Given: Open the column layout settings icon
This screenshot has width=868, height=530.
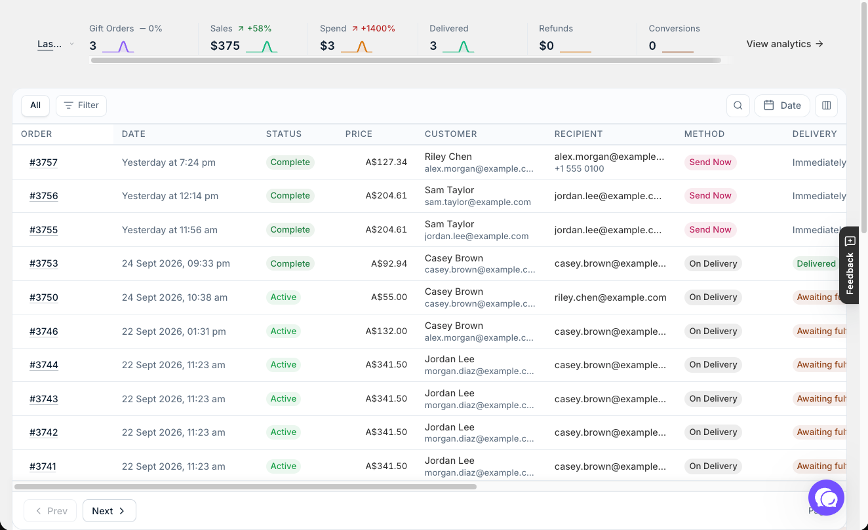Looking at the screenshot, I should tap(826, 105).
